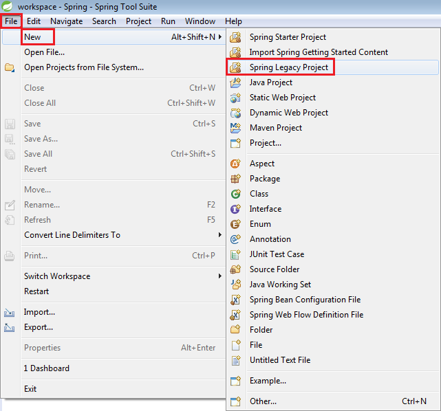
Task: Click the Maven Project icon
Action: click(235, 128)
